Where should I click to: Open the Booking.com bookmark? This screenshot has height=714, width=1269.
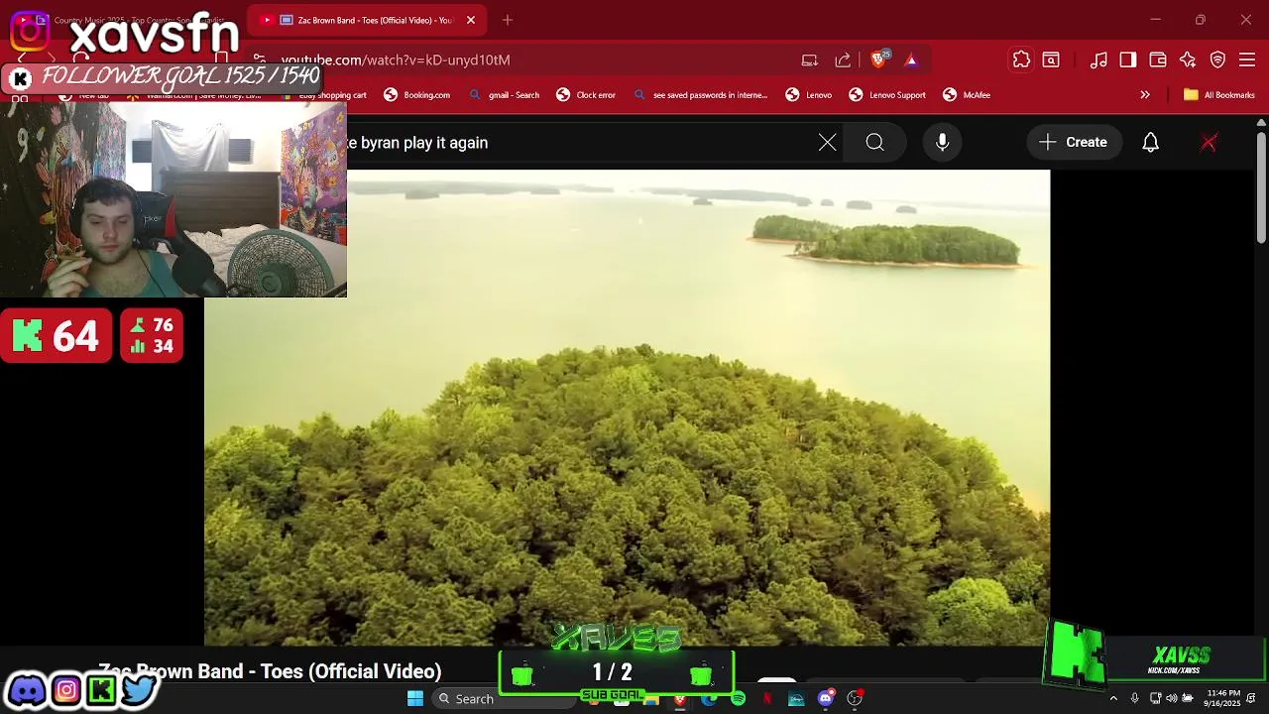pyautogui.click(x=417, y=95)
